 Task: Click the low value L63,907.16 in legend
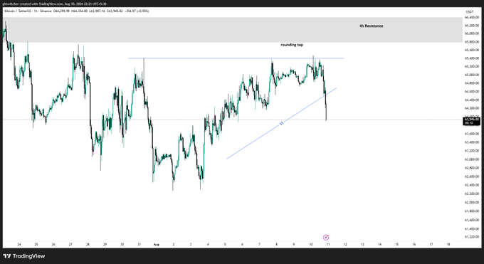click(97, 11)
